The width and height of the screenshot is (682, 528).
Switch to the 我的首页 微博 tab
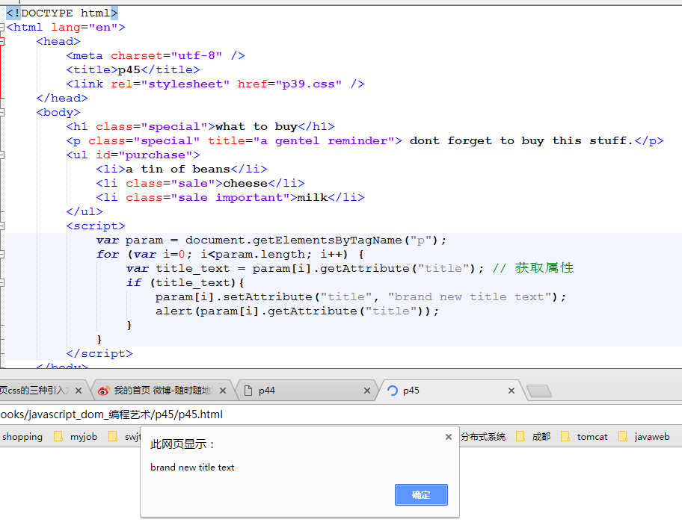coord(163,391)
